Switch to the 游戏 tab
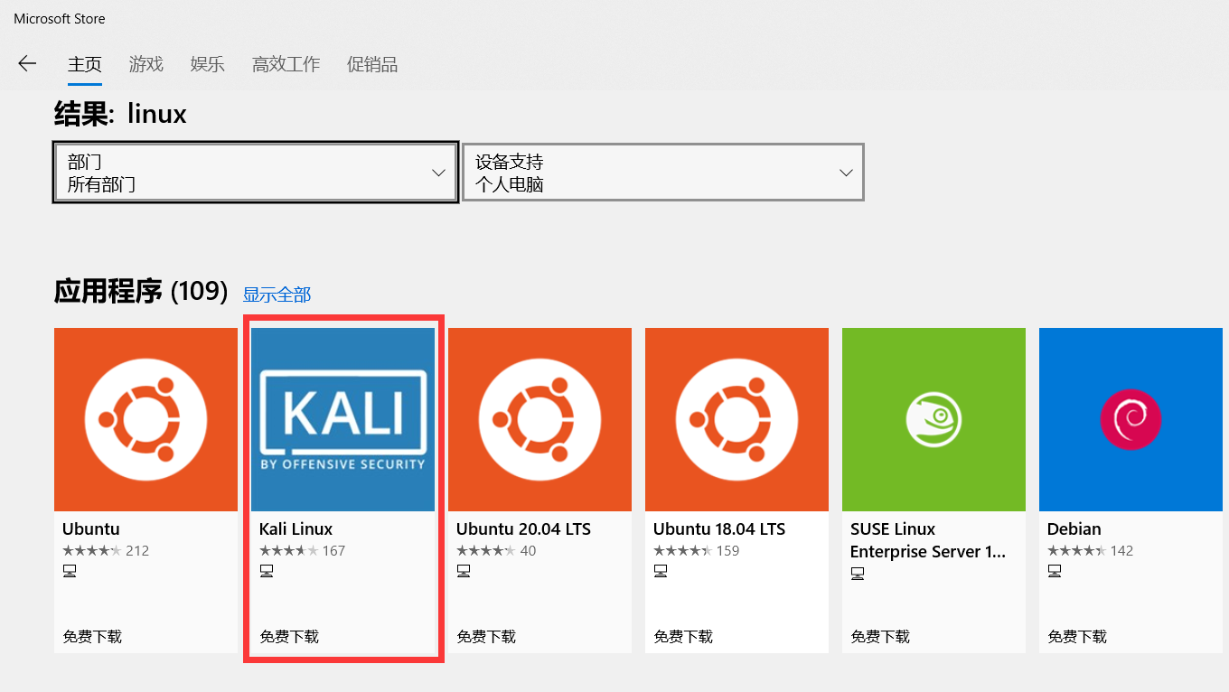Image resolution: width=1229 pixels, height=692 pixels. point(145,64)
